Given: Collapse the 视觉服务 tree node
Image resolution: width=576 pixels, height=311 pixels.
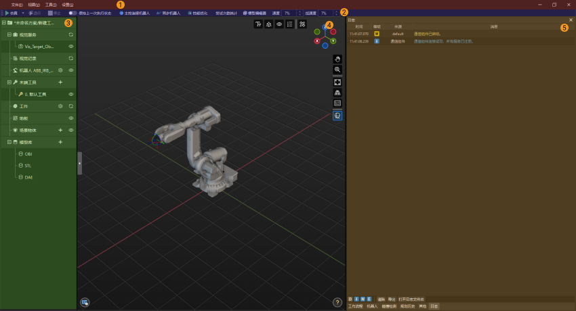Looking at the screenshot, I should click(x=9, y=34).
